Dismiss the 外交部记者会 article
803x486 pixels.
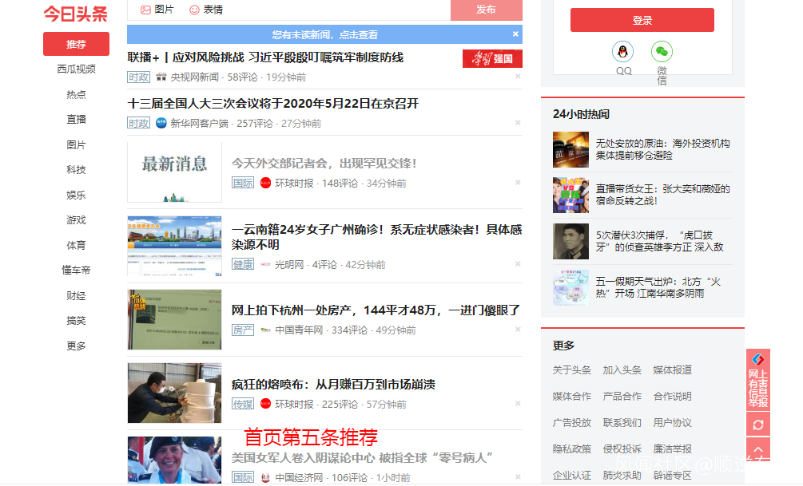pyautogui.click(x=518, y=182)
